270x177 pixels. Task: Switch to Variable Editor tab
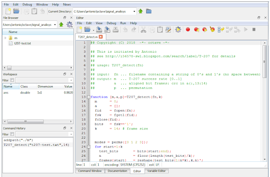click(157, 171)
